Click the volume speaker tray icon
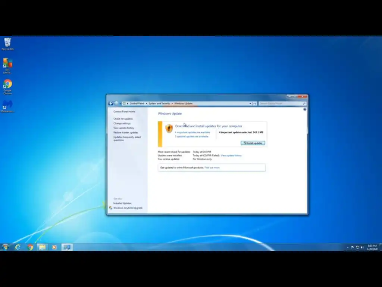This screenshot has height=287, width=382. point(362,247)
